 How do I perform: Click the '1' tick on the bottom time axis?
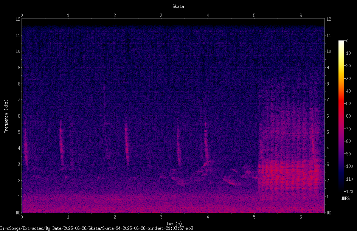click(x=68, y=217)
